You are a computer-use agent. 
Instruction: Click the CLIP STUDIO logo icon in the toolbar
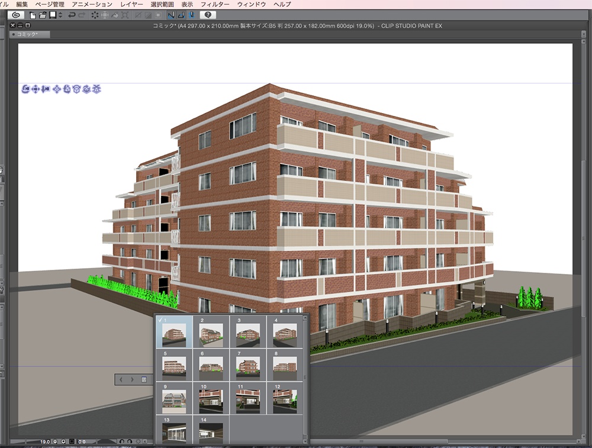tap(15, 15)
